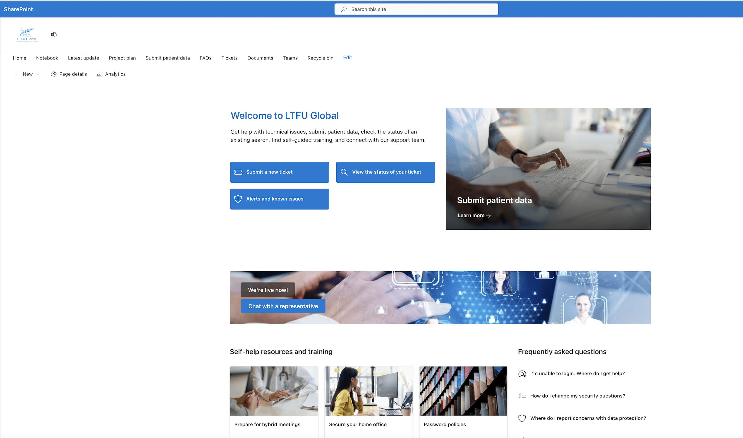The height and width of the screenshot is (438, 743).
Task: Select the Tickets navigation tab
Action: click(229, 57)
